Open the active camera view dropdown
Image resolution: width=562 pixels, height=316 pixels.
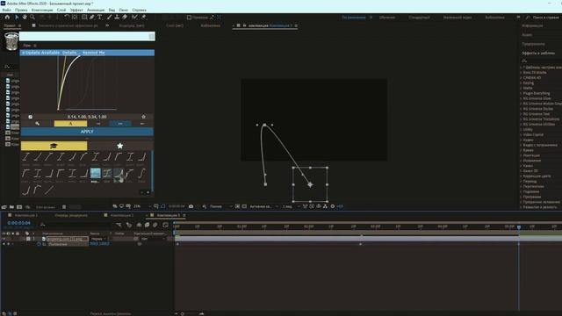click(x=264, y=206)
